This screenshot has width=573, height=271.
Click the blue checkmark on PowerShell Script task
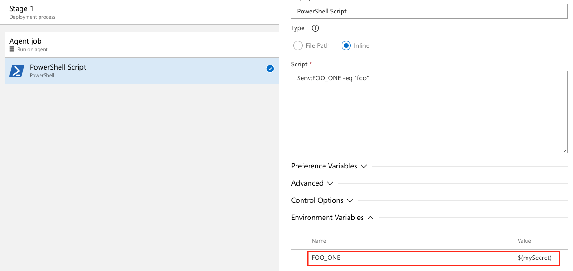[x=270, y=69]
